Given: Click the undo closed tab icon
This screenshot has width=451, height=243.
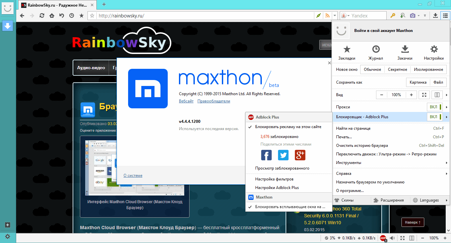Looking at the screenshot, I should 62,15.
